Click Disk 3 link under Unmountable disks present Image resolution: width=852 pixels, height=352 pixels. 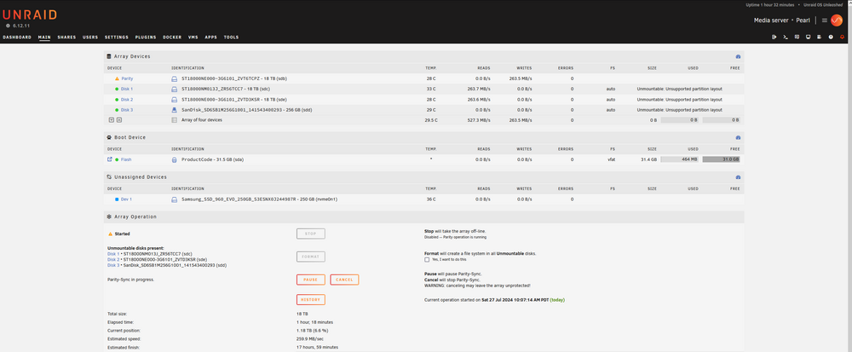113,266
